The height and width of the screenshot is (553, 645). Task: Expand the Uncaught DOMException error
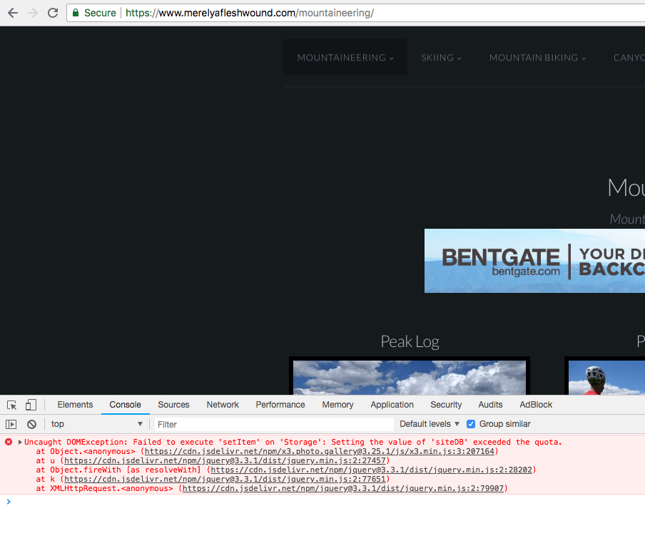(20, 442)
